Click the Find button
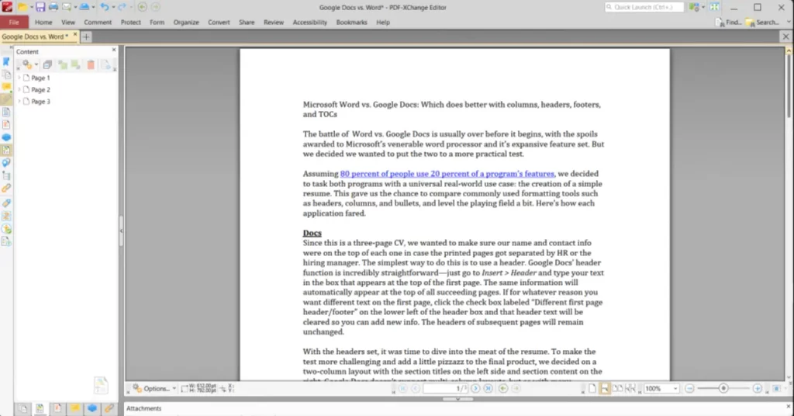794x416 pixels. click(x=728, y=23)
